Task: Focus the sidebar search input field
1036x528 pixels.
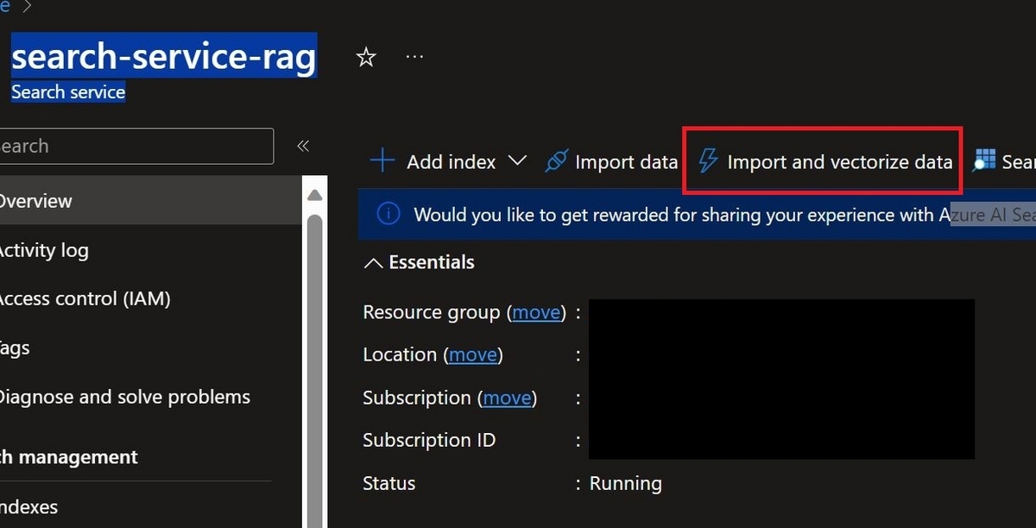Action: coord(136,146)
